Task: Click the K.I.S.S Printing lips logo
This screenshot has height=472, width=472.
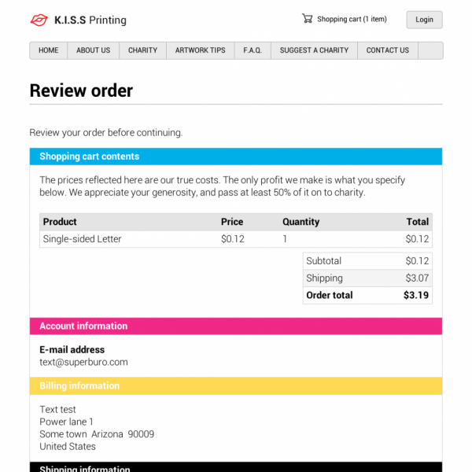Action: [x=39, y=20]
